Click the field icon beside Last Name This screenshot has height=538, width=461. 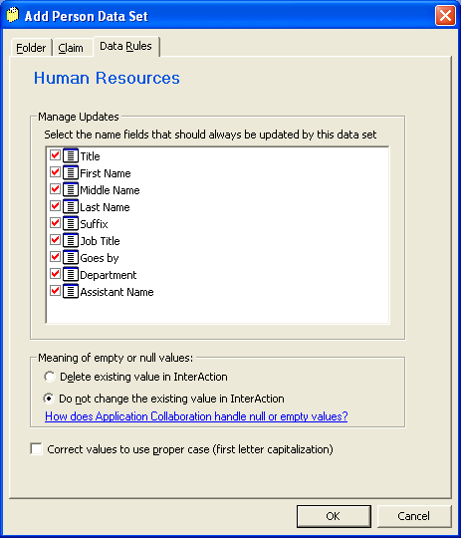(71, 207)
